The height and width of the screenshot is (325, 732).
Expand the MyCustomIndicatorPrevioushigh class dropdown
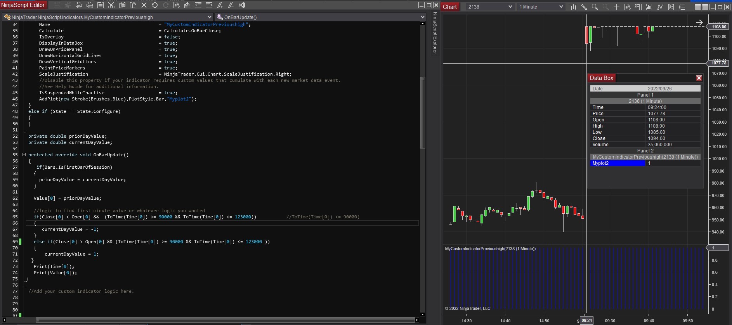click(x=210, y=17)
